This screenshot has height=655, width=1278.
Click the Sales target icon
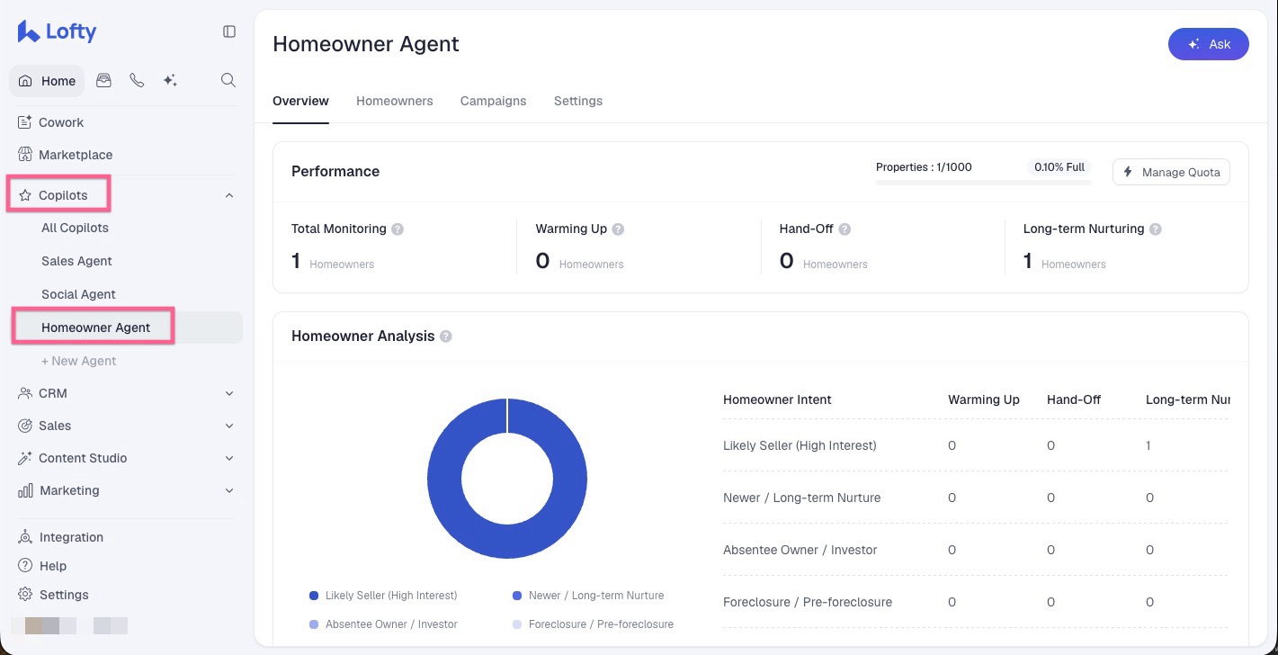[25, 426]
